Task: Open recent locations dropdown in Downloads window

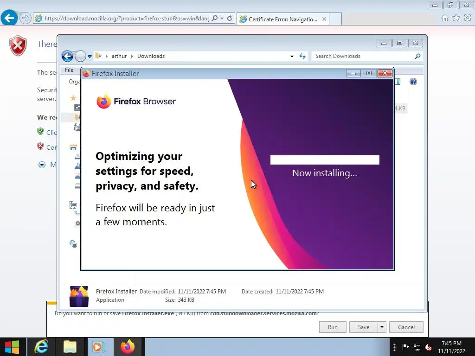Action: pyautogui.click(x=90, y=56)
